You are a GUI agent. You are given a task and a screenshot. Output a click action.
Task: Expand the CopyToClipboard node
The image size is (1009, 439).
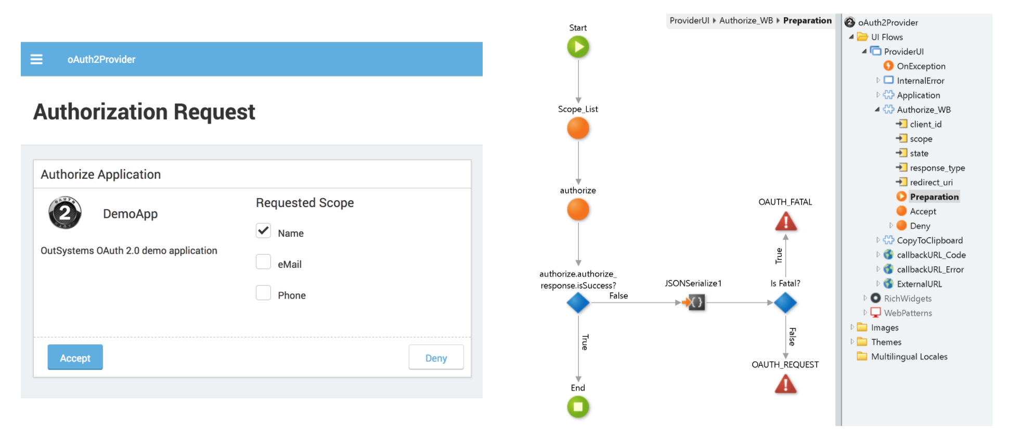pyautogui.click(x=878, y=240)
